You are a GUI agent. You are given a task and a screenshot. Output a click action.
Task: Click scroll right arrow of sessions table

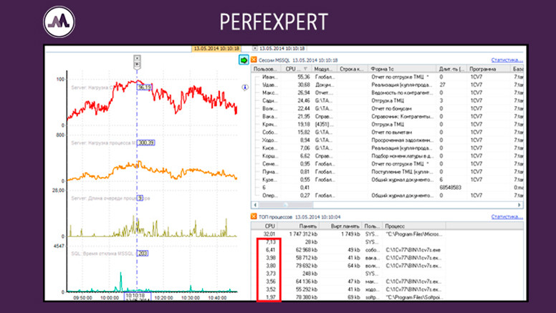point(519,205)
